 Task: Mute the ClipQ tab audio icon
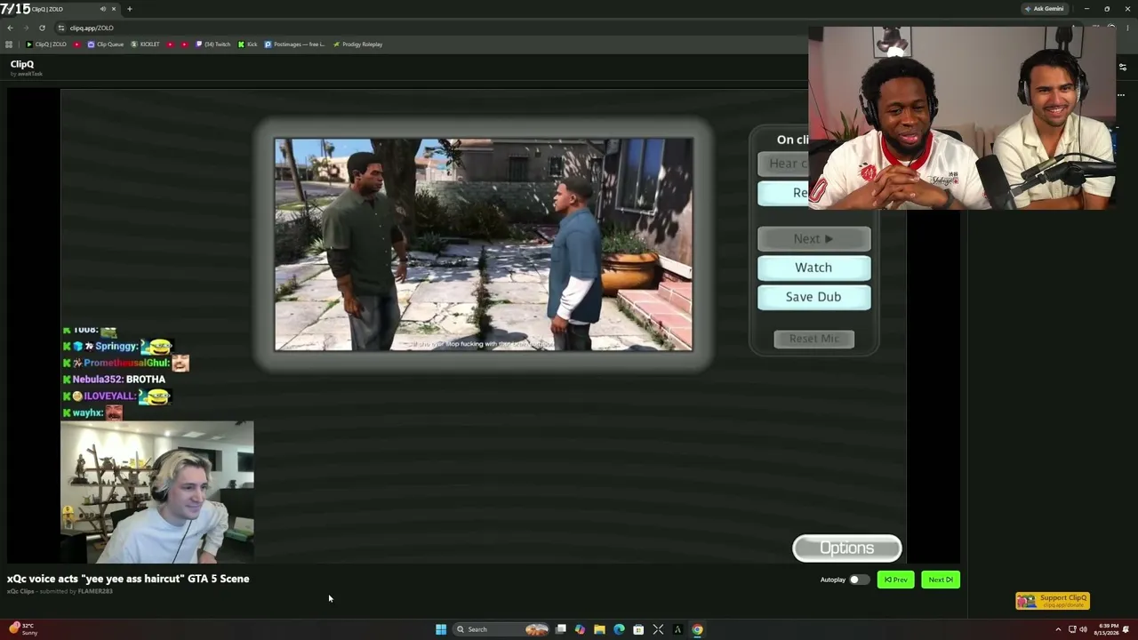[103, 9]
